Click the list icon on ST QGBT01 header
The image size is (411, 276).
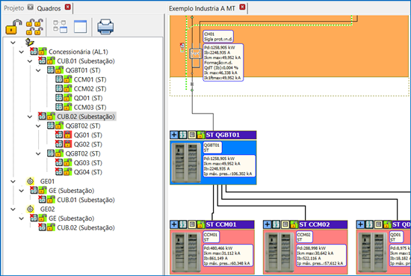192,135
